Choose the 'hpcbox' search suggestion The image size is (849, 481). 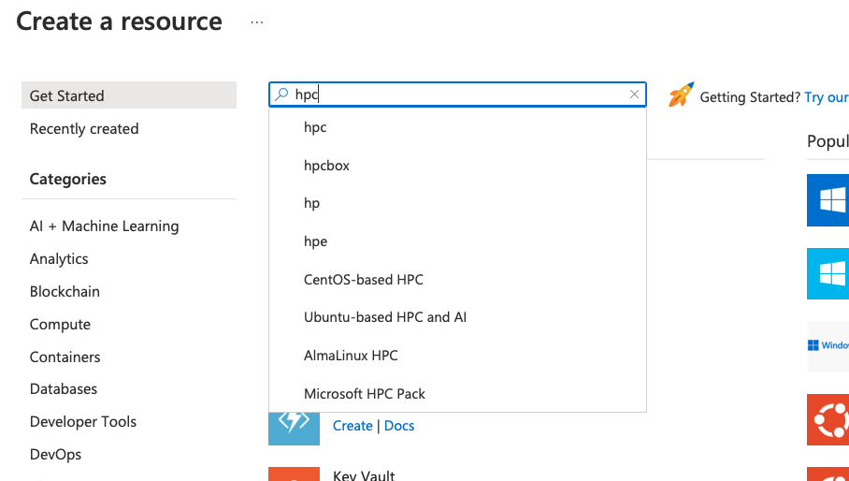tap(326, 166)
